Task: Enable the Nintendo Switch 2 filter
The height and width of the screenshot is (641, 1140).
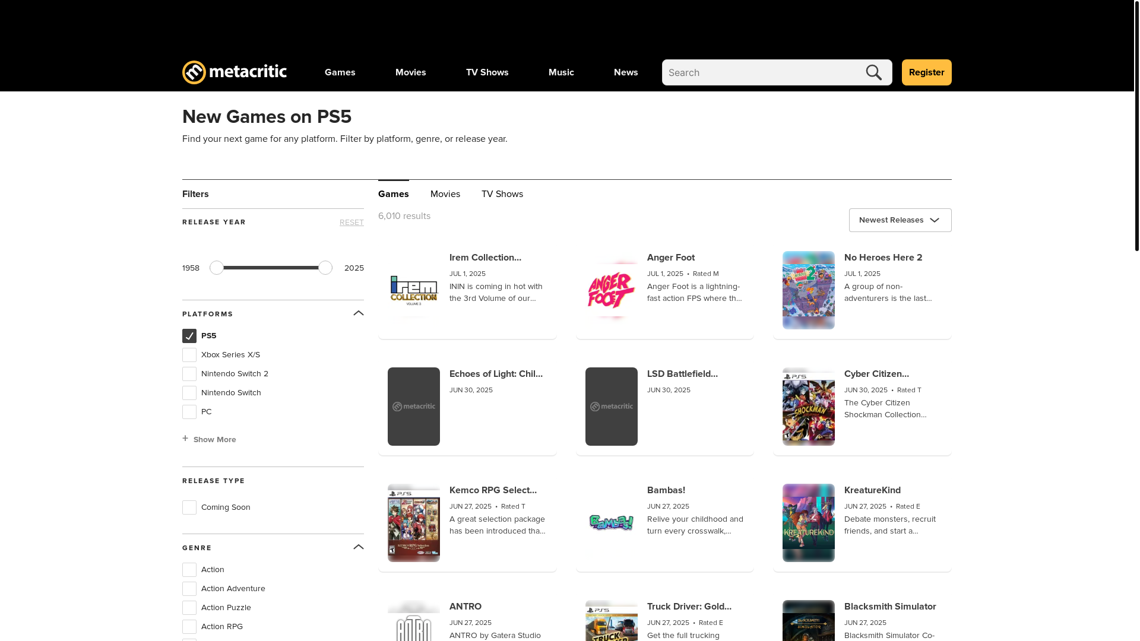Action: (189, 374)
